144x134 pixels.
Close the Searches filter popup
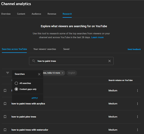(x=39, y=74)
